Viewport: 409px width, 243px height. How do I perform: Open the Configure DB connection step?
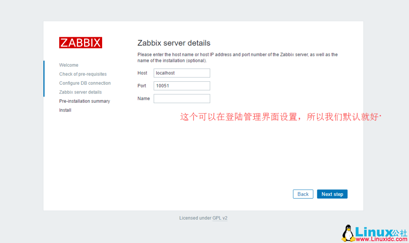point(85,83)
